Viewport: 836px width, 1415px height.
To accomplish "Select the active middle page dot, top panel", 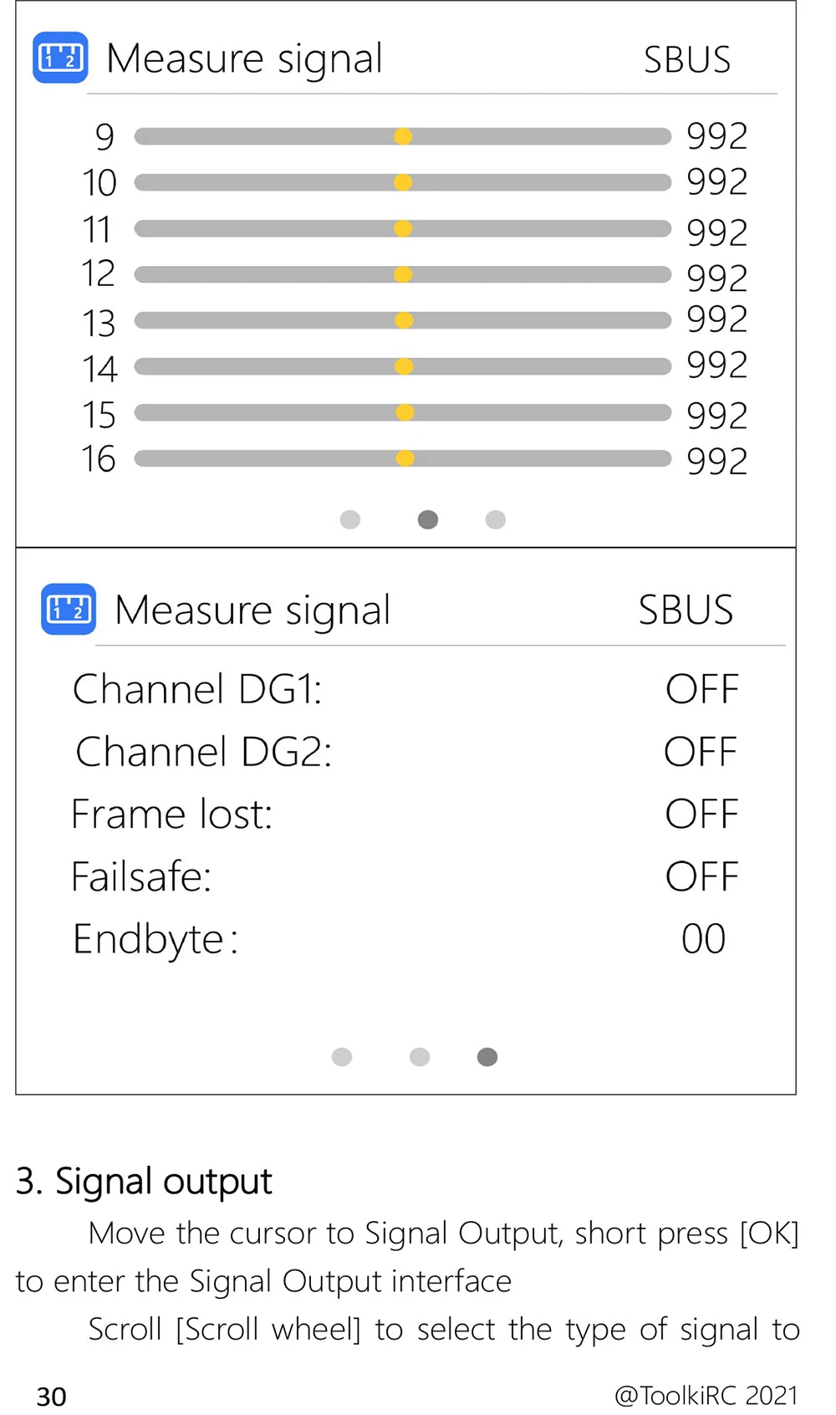I will [x=428, y=519].
